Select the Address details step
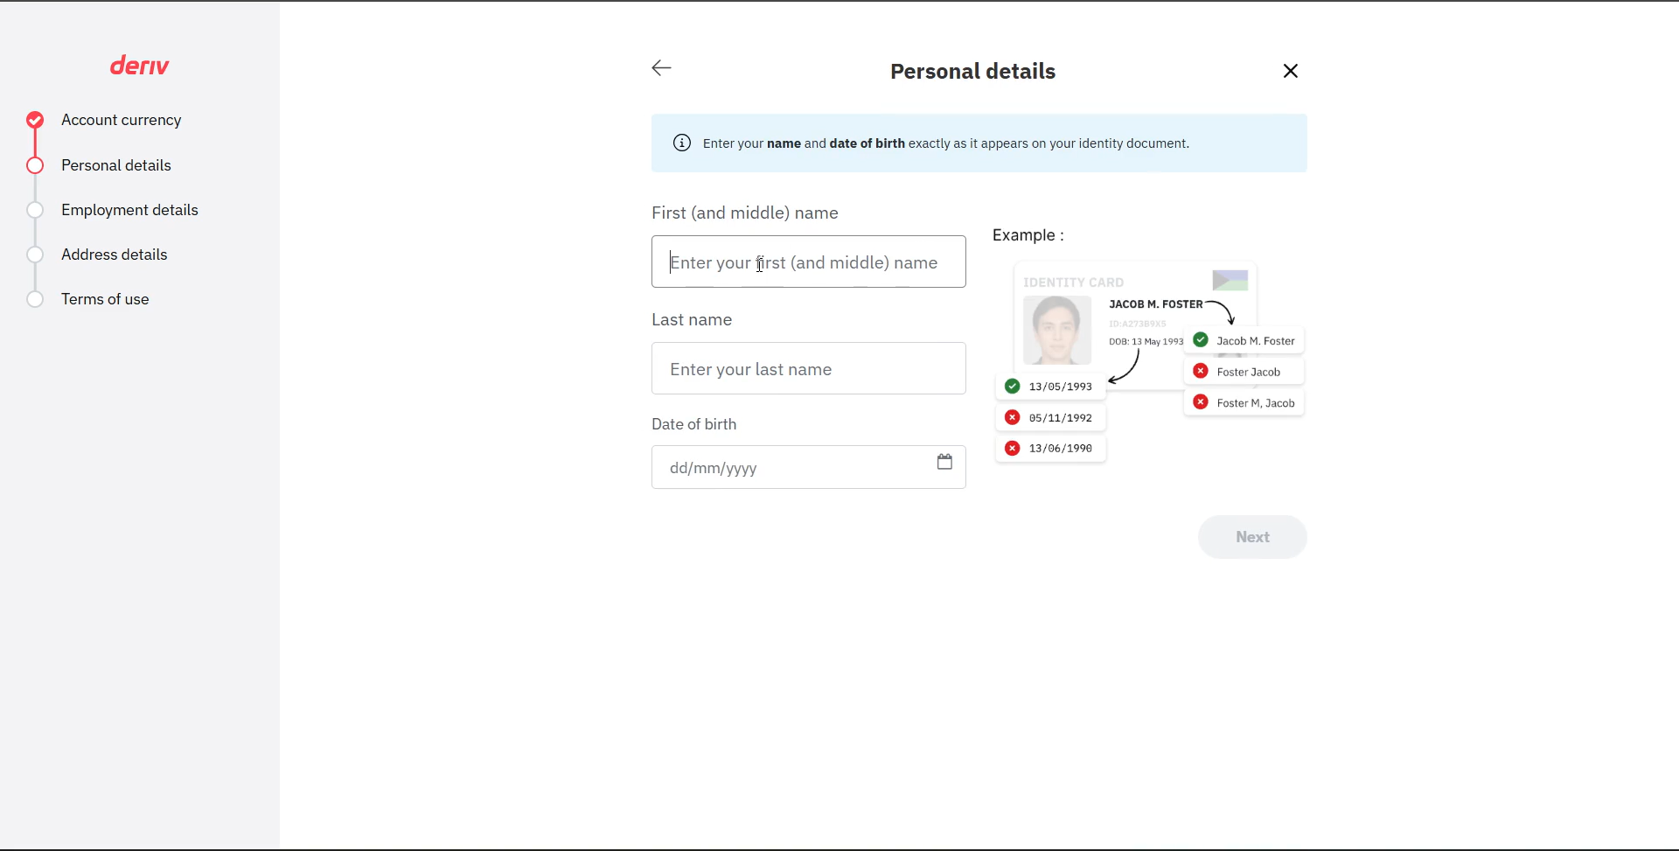The image size is (1679, 851). [x=115, y=255]
